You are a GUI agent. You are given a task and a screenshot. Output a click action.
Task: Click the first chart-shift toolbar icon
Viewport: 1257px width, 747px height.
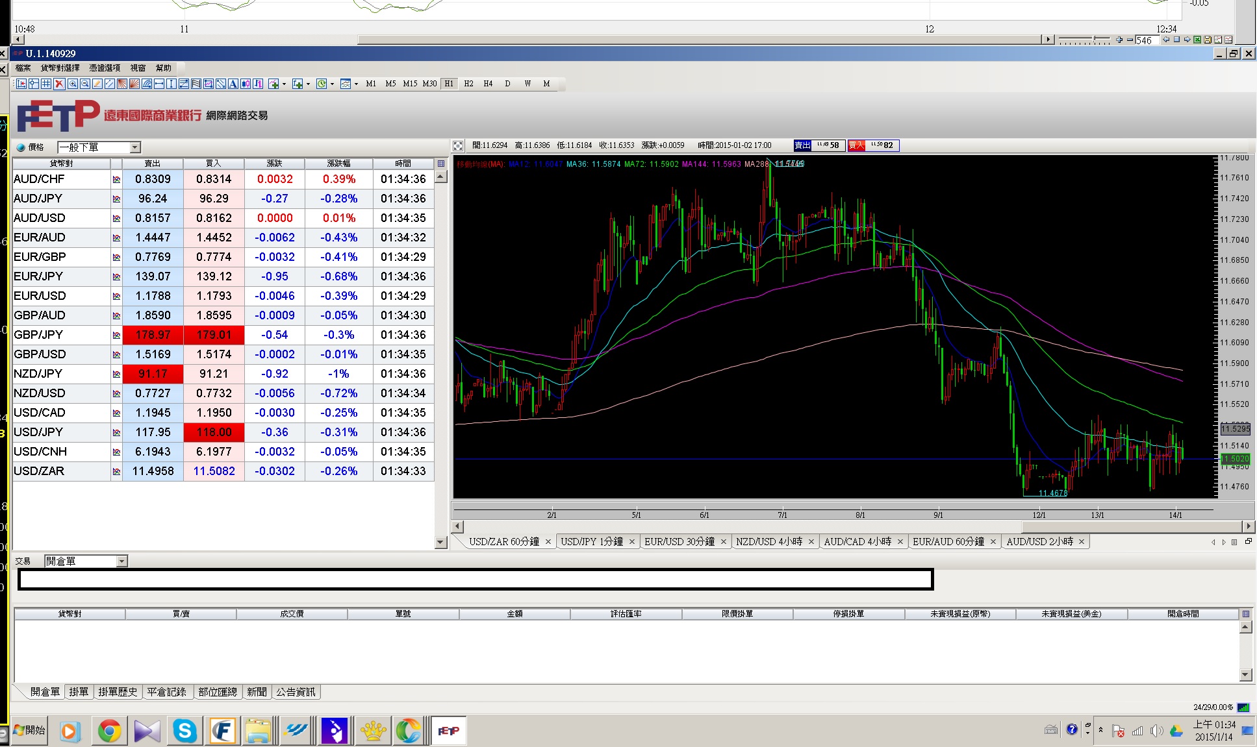[x=21, y=84]
